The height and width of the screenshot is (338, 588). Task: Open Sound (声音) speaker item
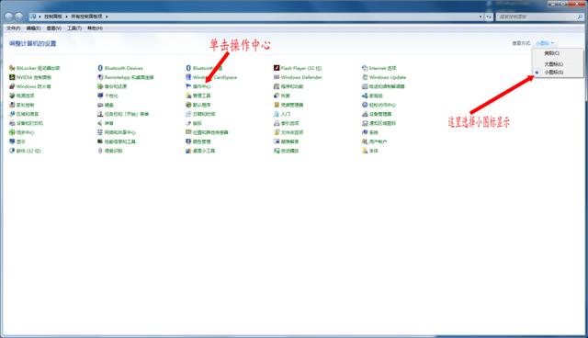(106, 123)
